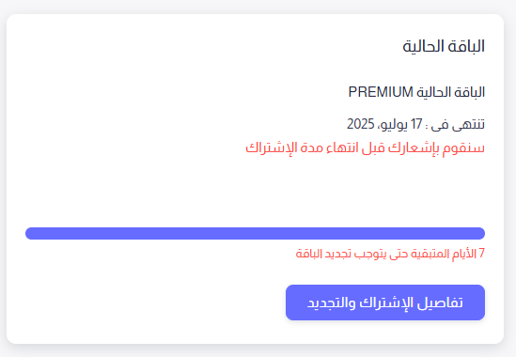Click the purple subscription progress bar
516x357 pixels.
click(x=255, y=233)
